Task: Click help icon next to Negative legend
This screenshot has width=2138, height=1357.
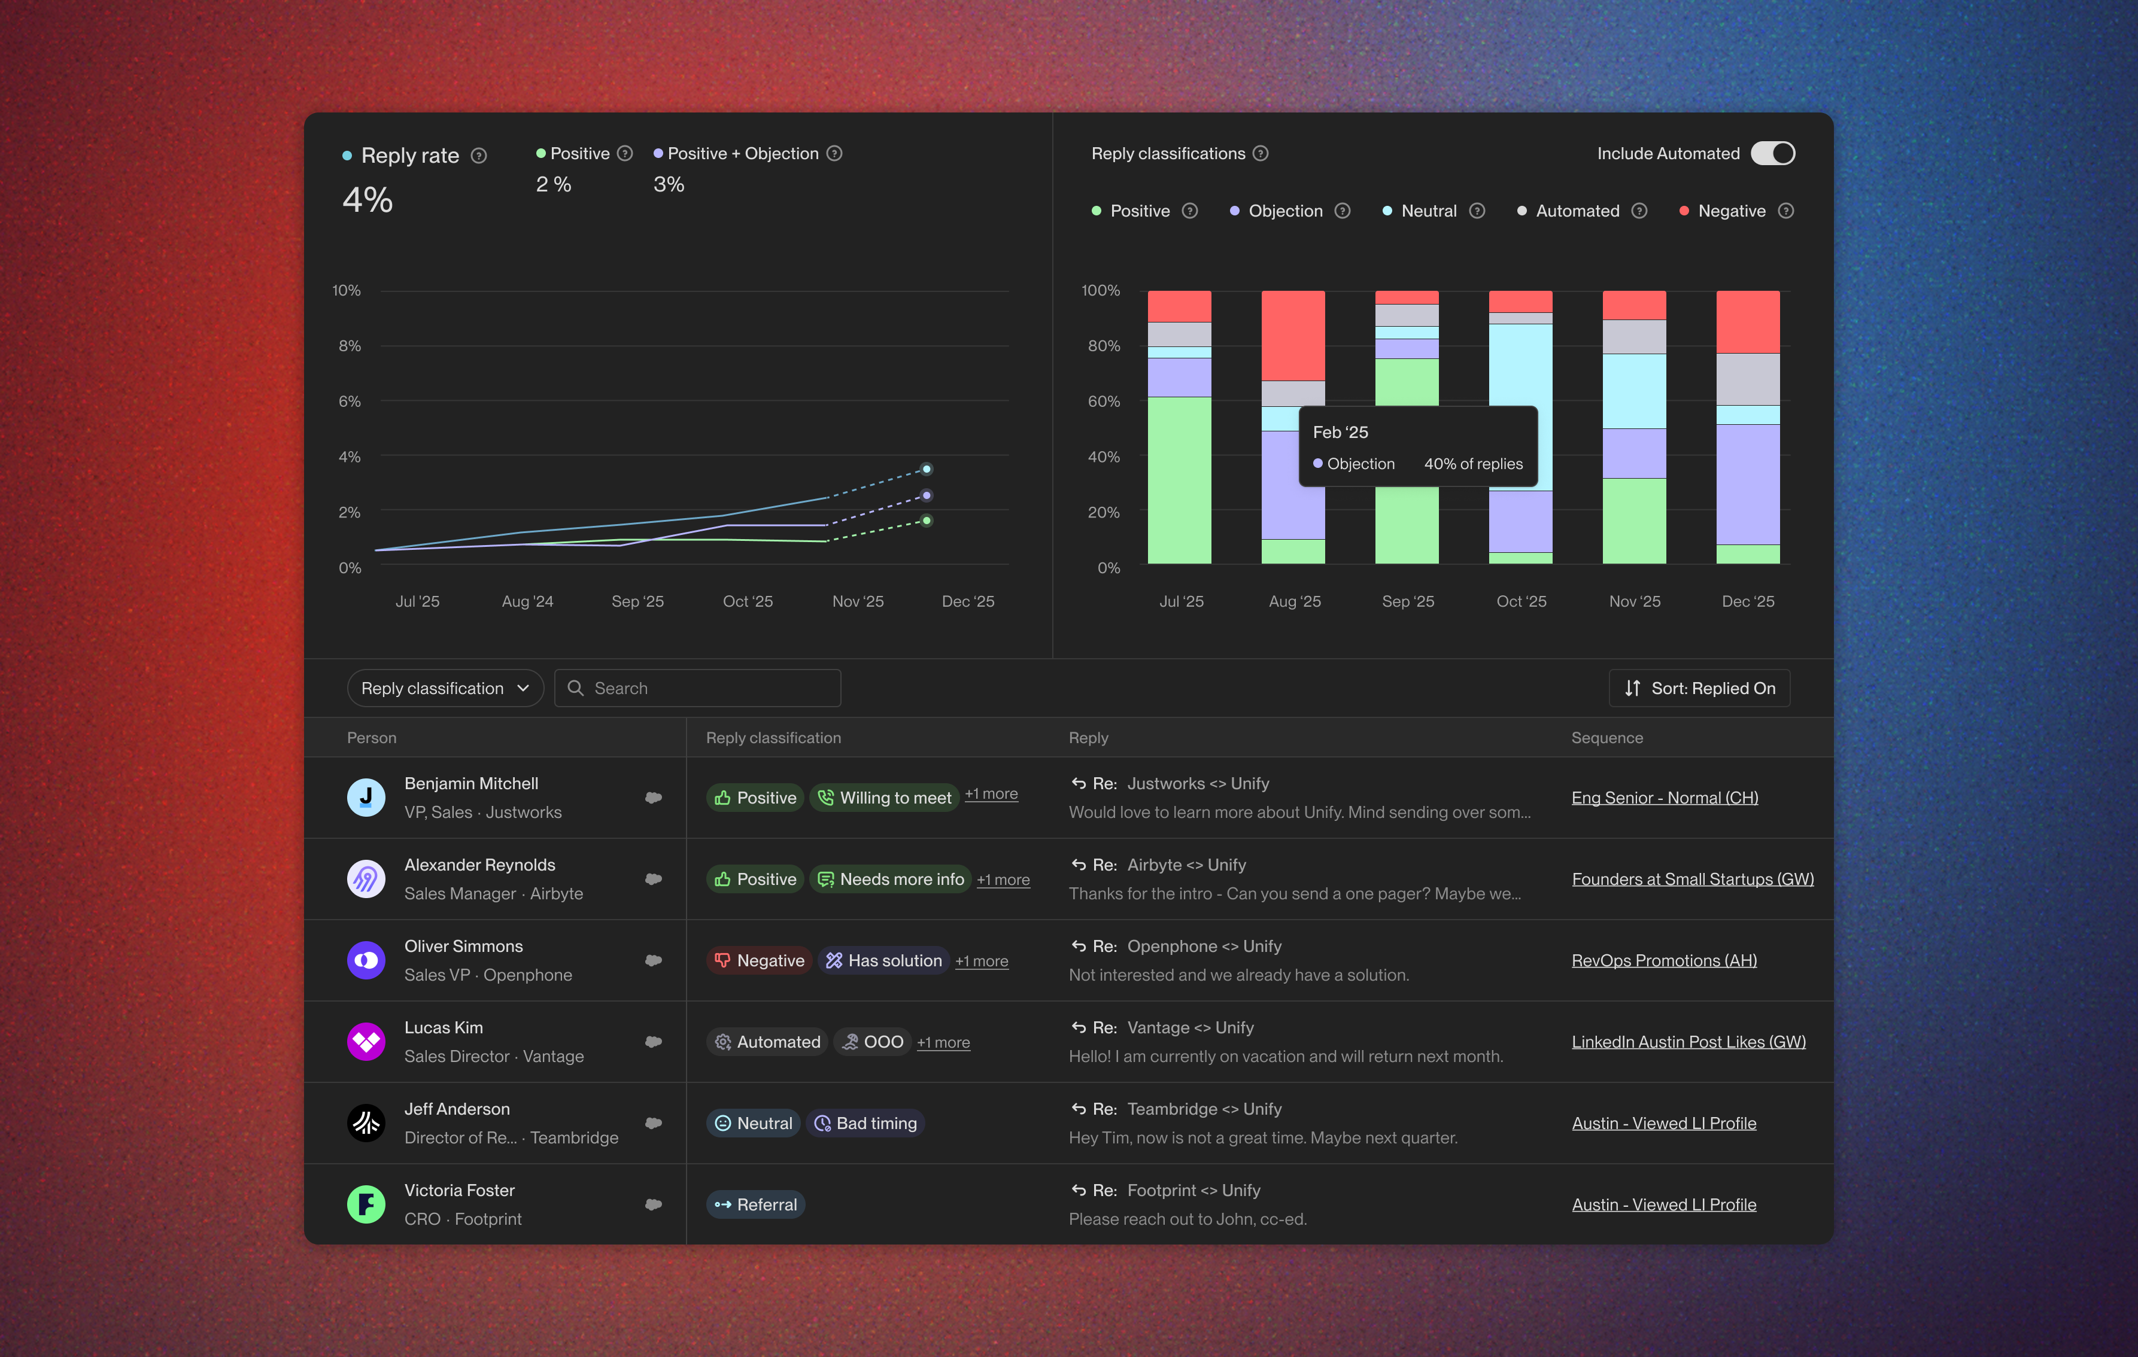Action: [1787, 211]
